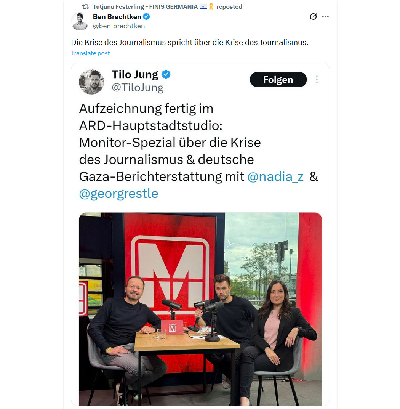The width and height of the screenshot is (400, 409).
Task: Click the Ben Brechtken display name
Action: (x=117, y=17)
